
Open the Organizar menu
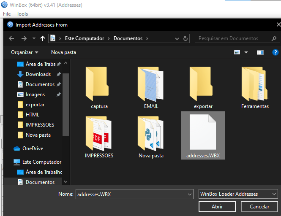(x=25, y=52)
